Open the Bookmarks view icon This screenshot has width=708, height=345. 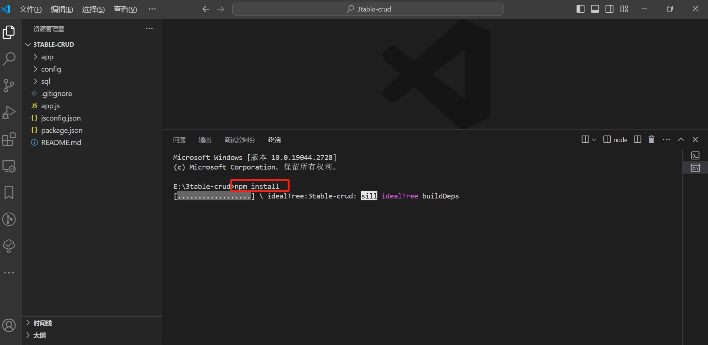click(x=9, y=193)
